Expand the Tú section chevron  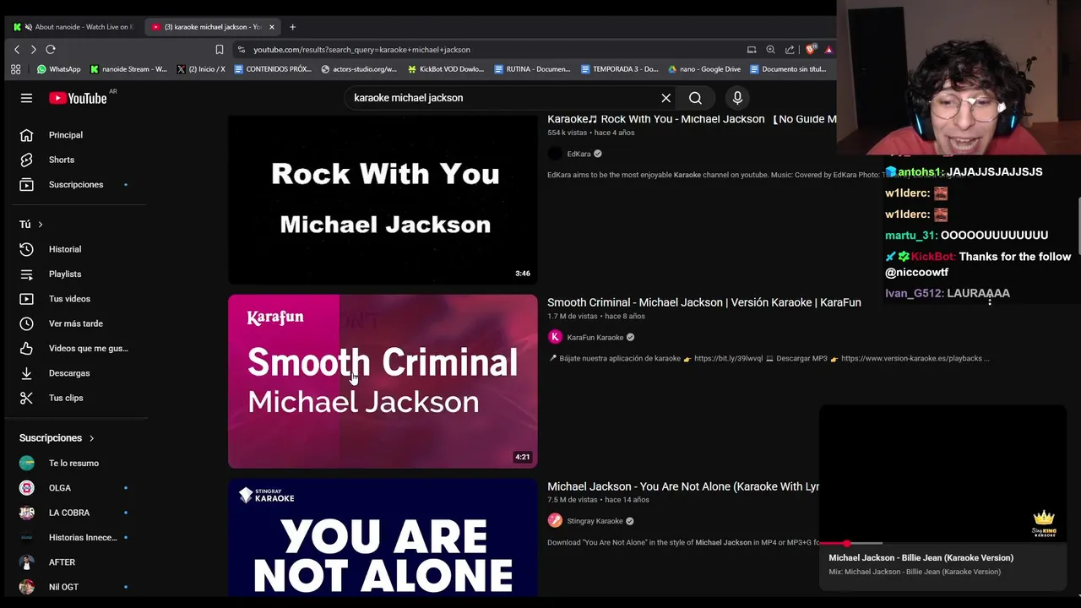(40, 225)
